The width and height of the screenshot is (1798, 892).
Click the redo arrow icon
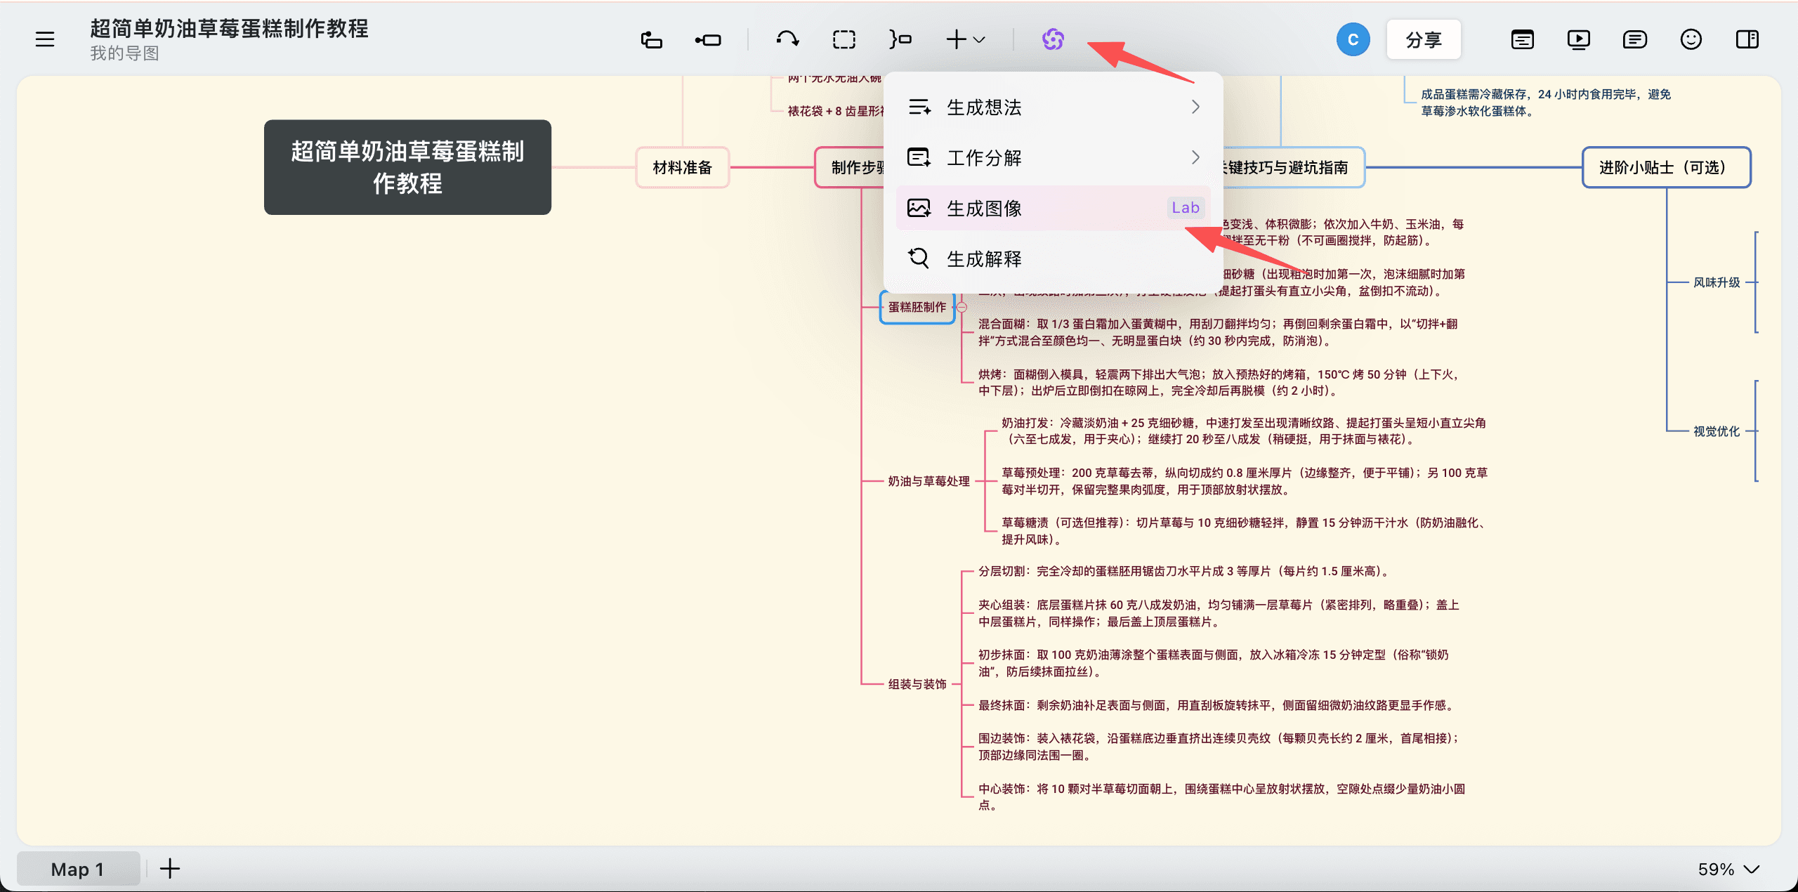pyautogui.click(x=787, y=39)
